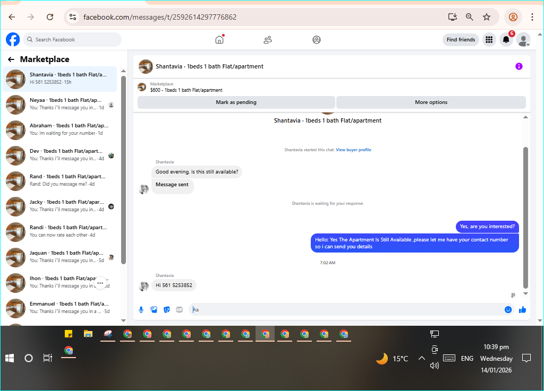Click the conversation list scrollbar
This screenshot has height=391, width=544.
tap(123, 170)
